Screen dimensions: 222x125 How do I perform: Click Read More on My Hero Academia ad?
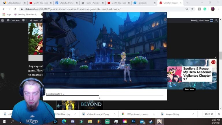(x=189, y=89)
